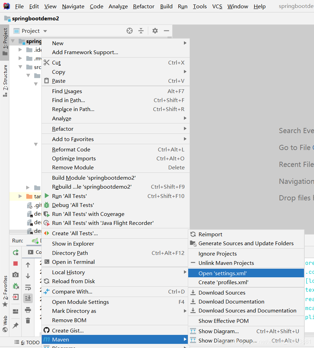Click the Collapse All icon in Project panel
This screenshot has width=314, height=348.
click(x=141, y=31)
